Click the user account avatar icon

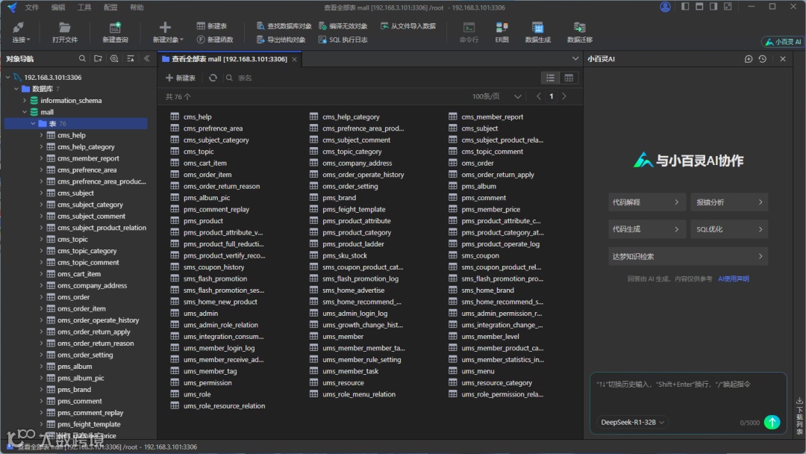[x=665, y=7]
